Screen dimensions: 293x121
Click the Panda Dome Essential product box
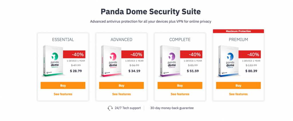point(53,61)
